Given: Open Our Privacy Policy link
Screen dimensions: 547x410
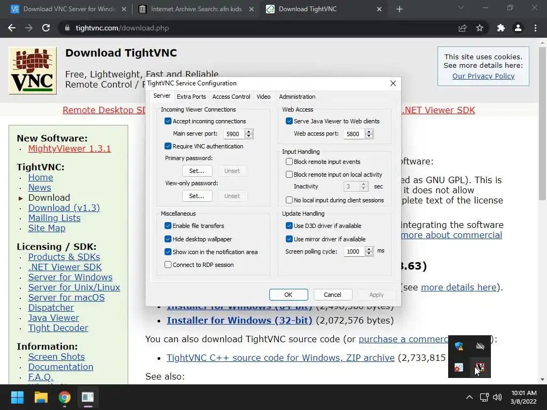Looking at the screenshot, I should pos(483,76).
